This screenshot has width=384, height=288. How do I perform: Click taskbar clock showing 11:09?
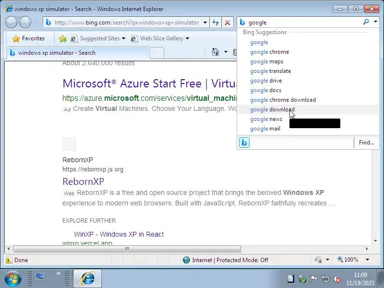360,279
